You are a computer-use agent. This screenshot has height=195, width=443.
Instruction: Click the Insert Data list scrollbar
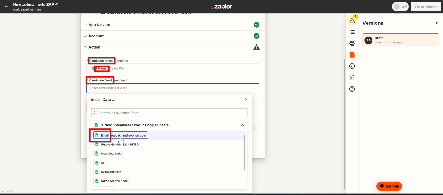244,152
